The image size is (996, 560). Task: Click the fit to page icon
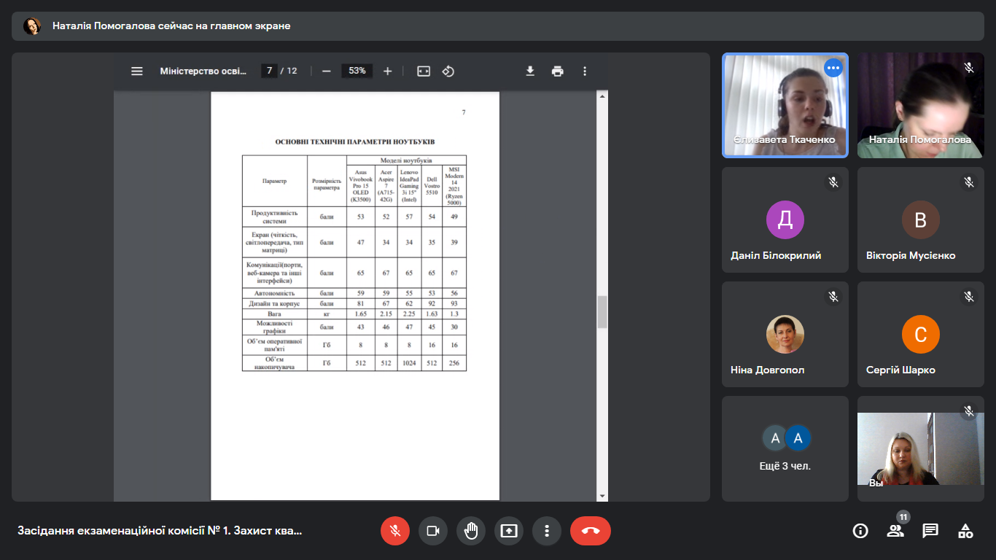424,71
